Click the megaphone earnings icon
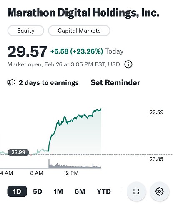 [x=11, y=82]
